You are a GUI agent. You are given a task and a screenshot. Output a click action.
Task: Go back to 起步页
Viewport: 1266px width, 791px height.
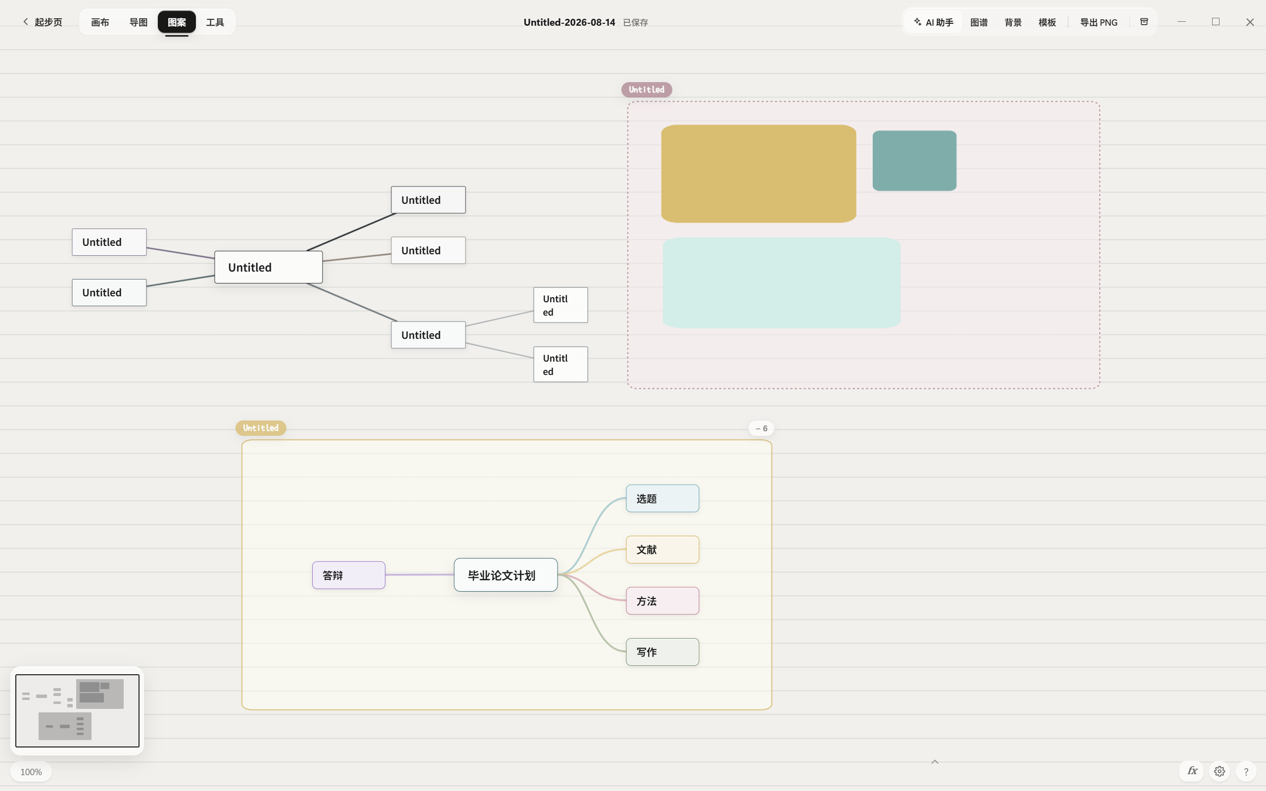point(43,22)
